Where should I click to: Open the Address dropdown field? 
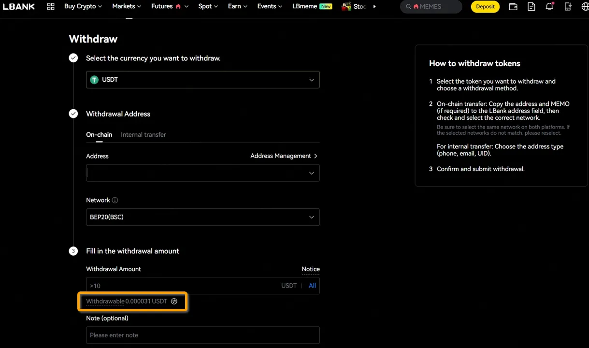click(x=202, y=173)
